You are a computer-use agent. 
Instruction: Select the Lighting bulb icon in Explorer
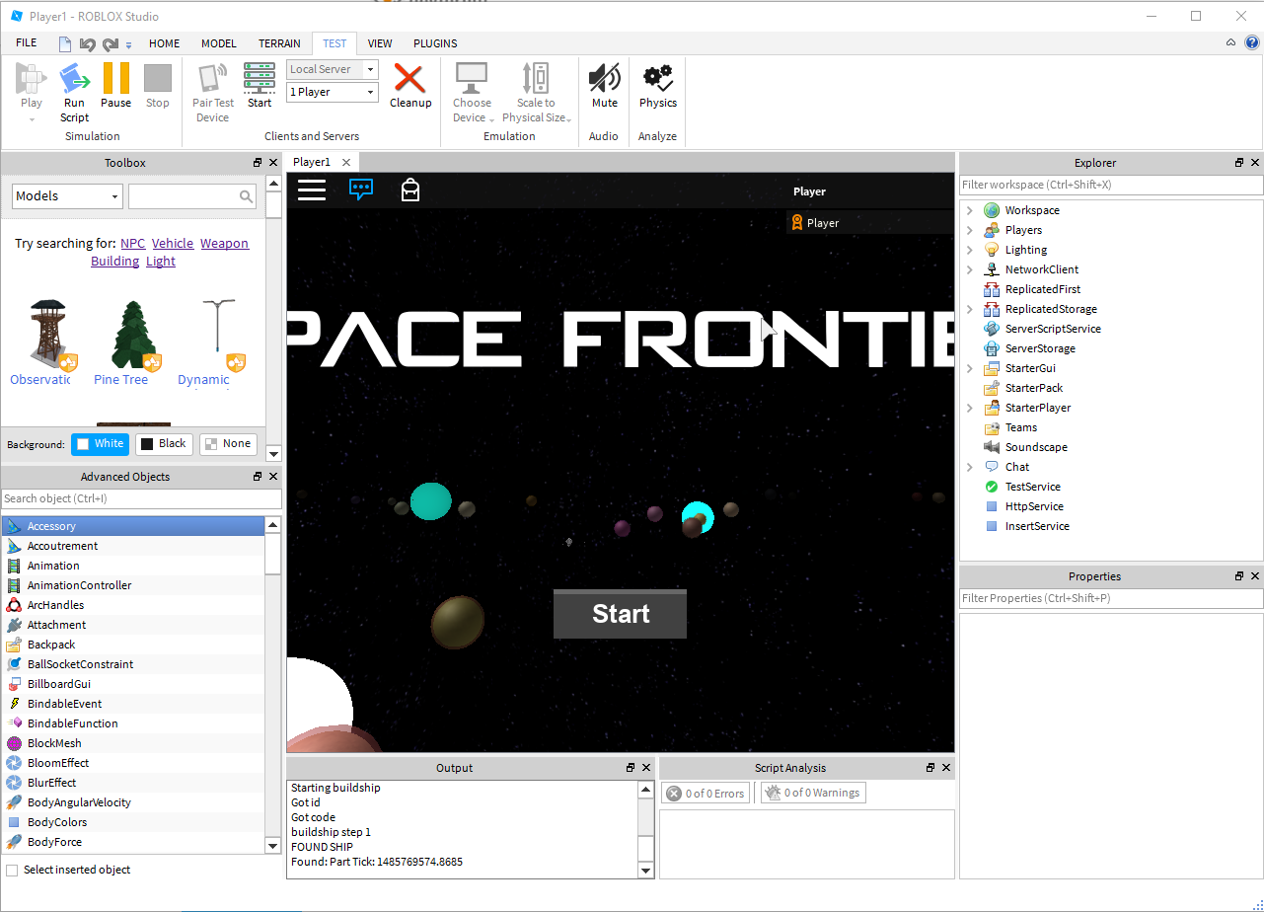(x=992, y=250)
